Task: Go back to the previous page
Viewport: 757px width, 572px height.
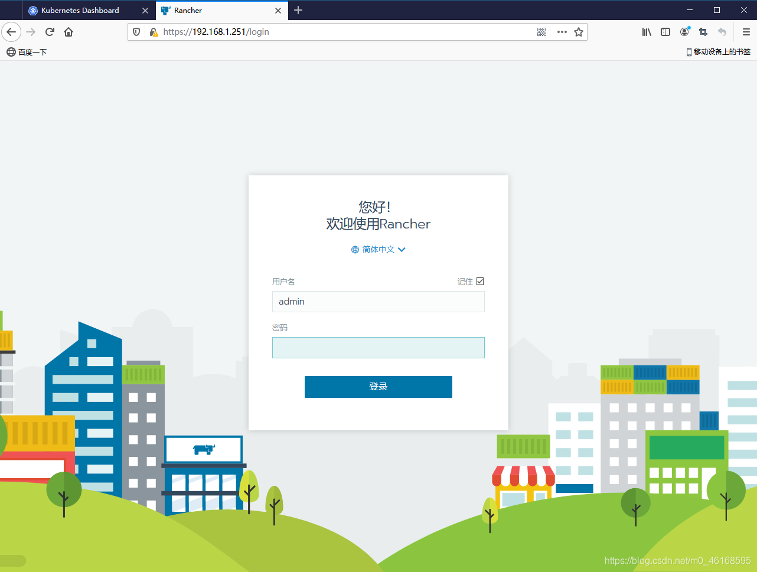Action: (11, 32)
